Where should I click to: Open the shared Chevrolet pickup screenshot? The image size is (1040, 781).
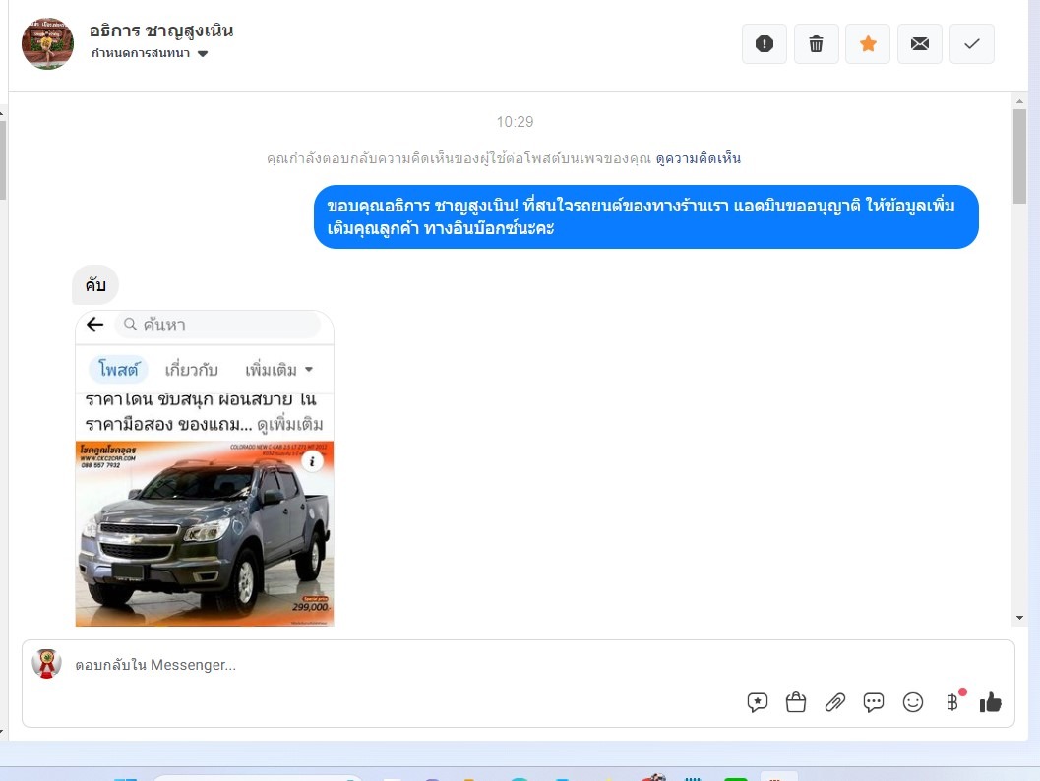tap(205, 468)
